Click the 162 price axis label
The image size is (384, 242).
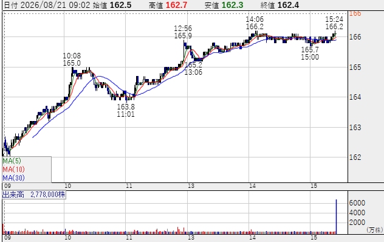coord(355,157)
